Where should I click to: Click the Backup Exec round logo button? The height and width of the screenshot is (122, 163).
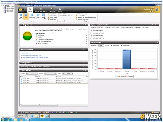point(21,10)
